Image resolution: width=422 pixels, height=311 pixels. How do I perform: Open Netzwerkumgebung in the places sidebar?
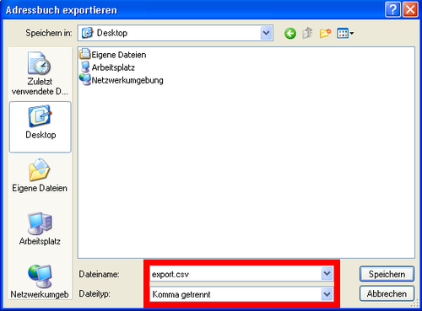click(40, 282)
